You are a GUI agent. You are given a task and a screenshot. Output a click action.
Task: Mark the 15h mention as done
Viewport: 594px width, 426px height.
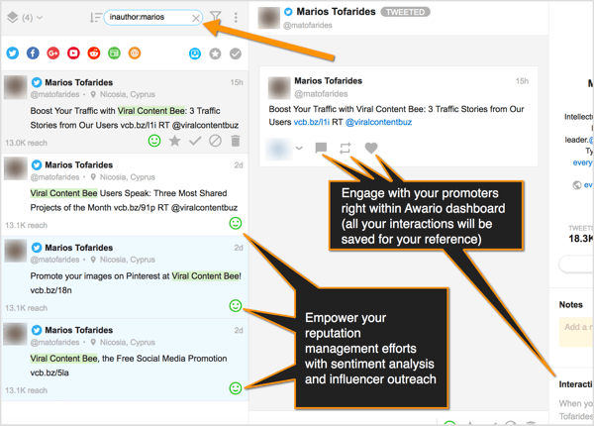click(195, 141)
